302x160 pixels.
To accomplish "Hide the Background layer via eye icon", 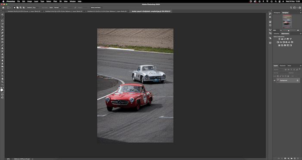I will [274, 80].
